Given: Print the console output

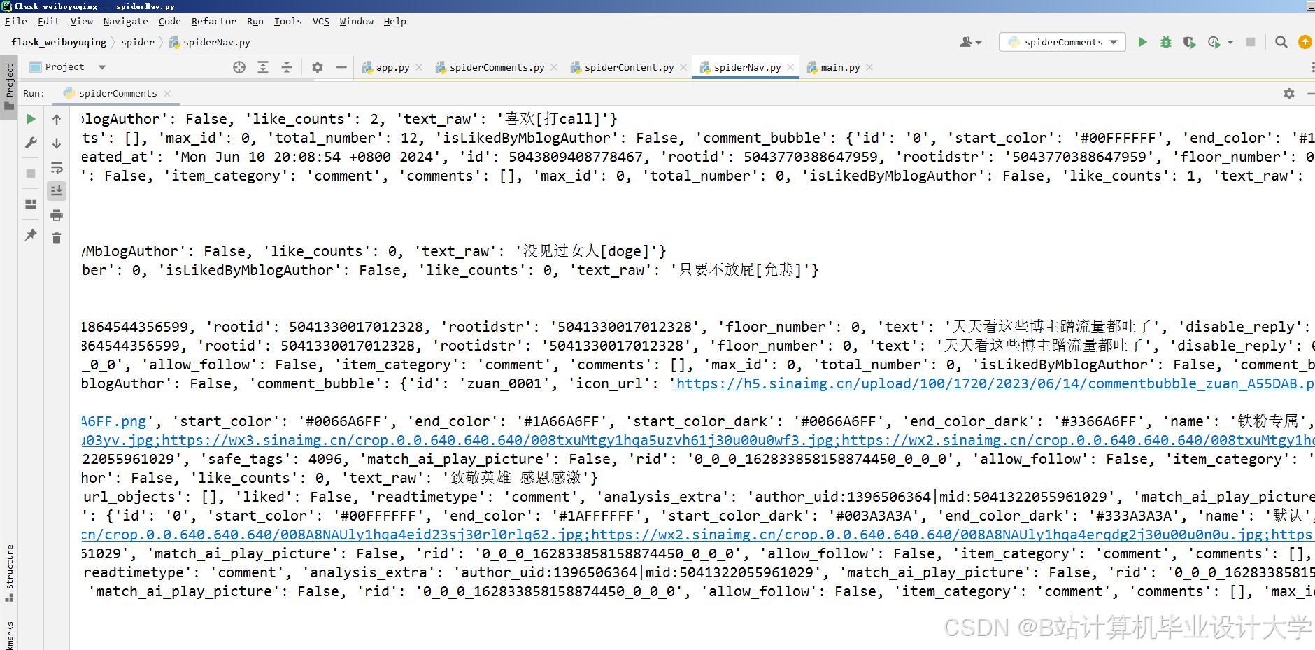Looking at the screenshot, I should [x=57, y=215].
